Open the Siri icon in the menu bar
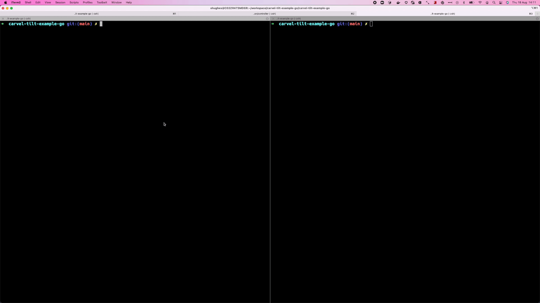540x303 pixels. click(507, 2)
